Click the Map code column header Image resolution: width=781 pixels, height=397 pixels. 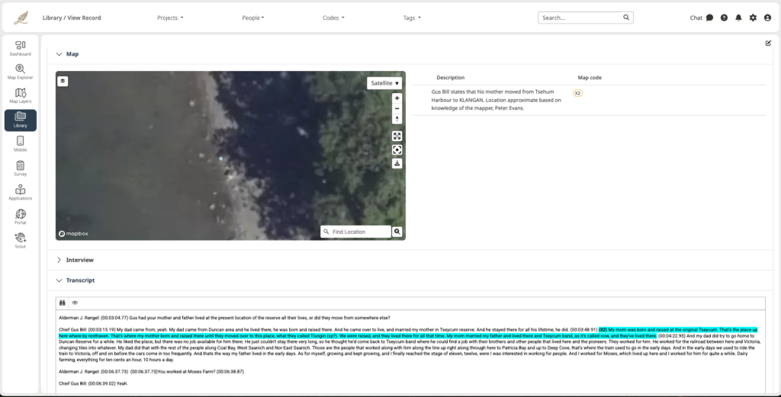point(590,78)
